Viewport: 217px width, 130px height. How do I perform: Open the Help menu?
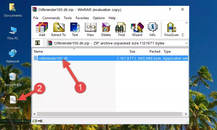point(112,18)
